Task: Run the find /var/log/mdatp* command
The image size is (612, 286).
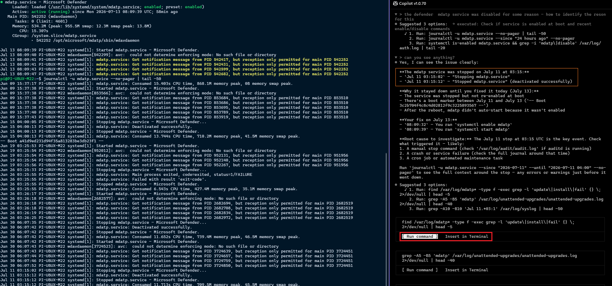Action: pyautogui.click(x=420, y=236)
